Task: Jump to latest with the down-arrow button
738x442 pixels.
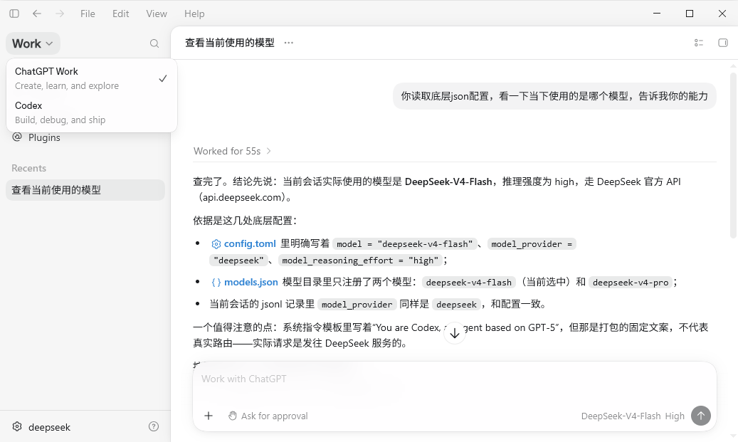Action: (455, 333)
